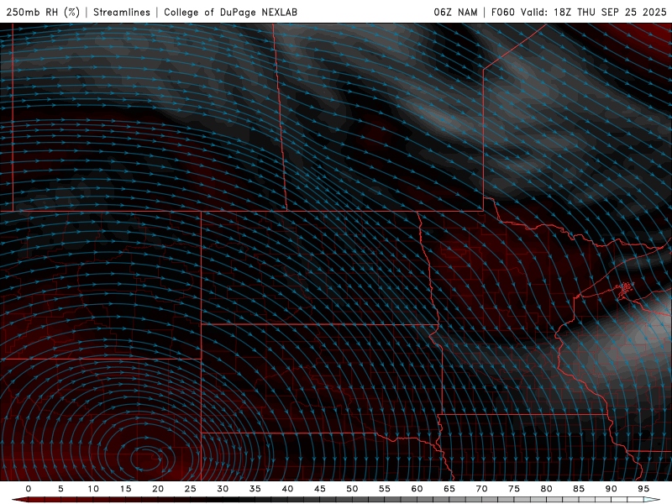Click the dark red left arrow end of color bar
Viewport: 672px width, 504px height.
[19, 500]
